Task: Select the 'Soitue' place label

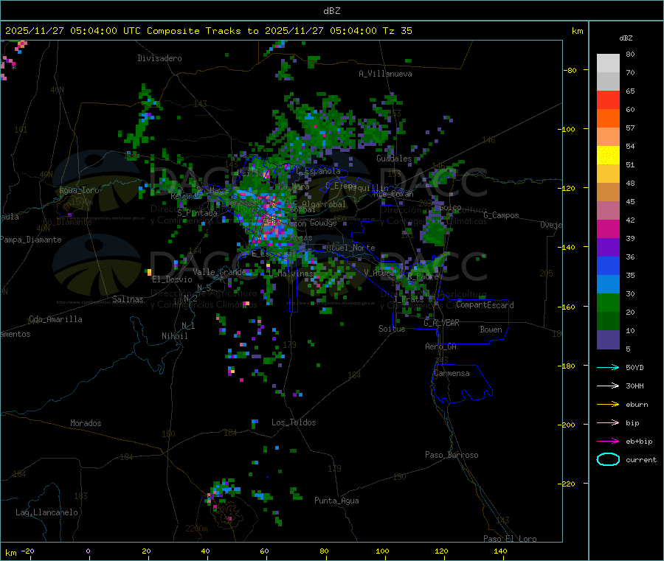Action: (392, 329)
